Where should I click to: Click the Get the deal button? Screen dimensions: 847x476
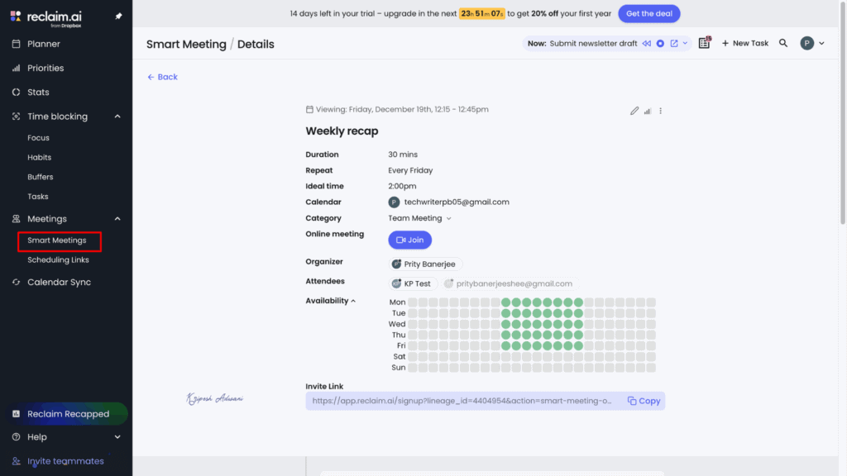coord(648,14)
